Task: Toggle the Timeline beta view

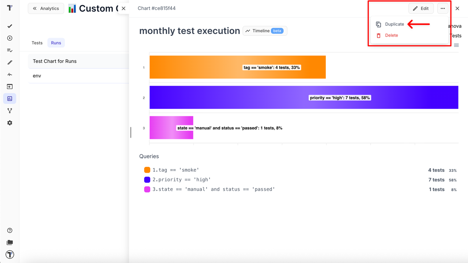Action: click(265, 31)
